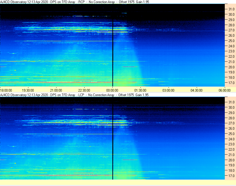
Task: Click 27.0 on the LCP frequency axis
Action: coord(232,123)
